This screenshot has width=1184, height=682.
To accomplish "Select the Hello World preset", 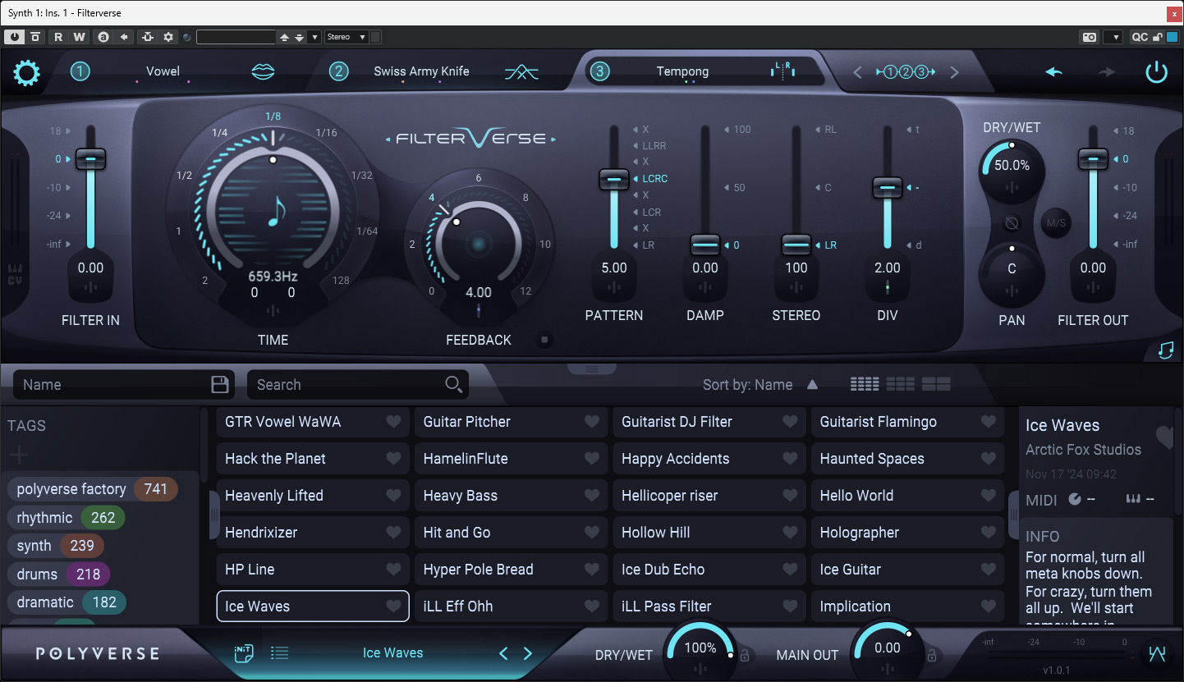I will [907, 496].
